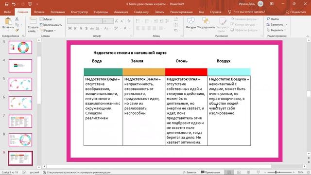Switch to slide sorter view

tap(239, 172)
